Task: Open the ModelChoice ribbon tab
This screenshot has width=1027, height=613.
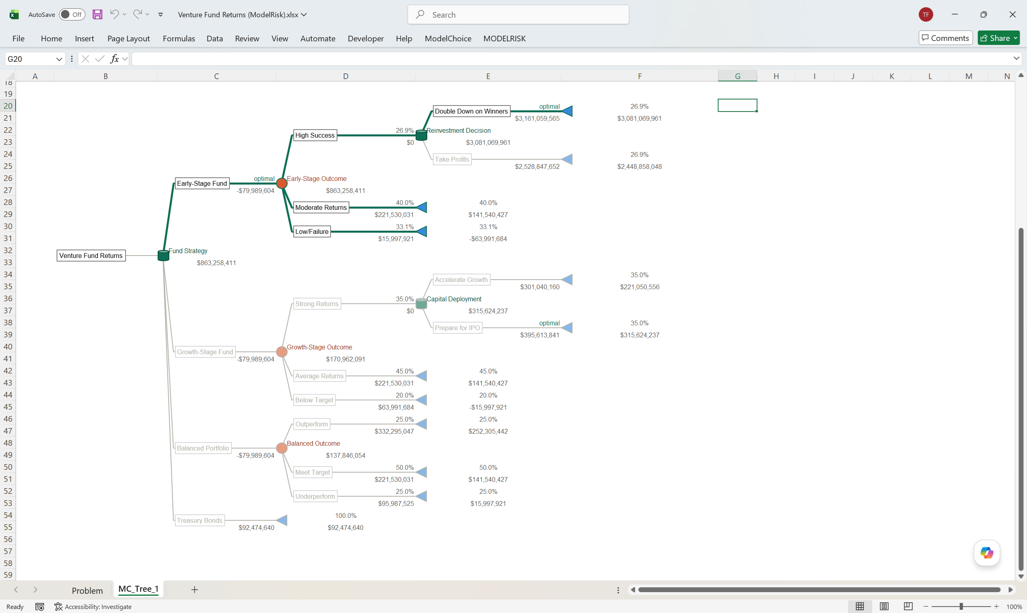Action: 448,39
